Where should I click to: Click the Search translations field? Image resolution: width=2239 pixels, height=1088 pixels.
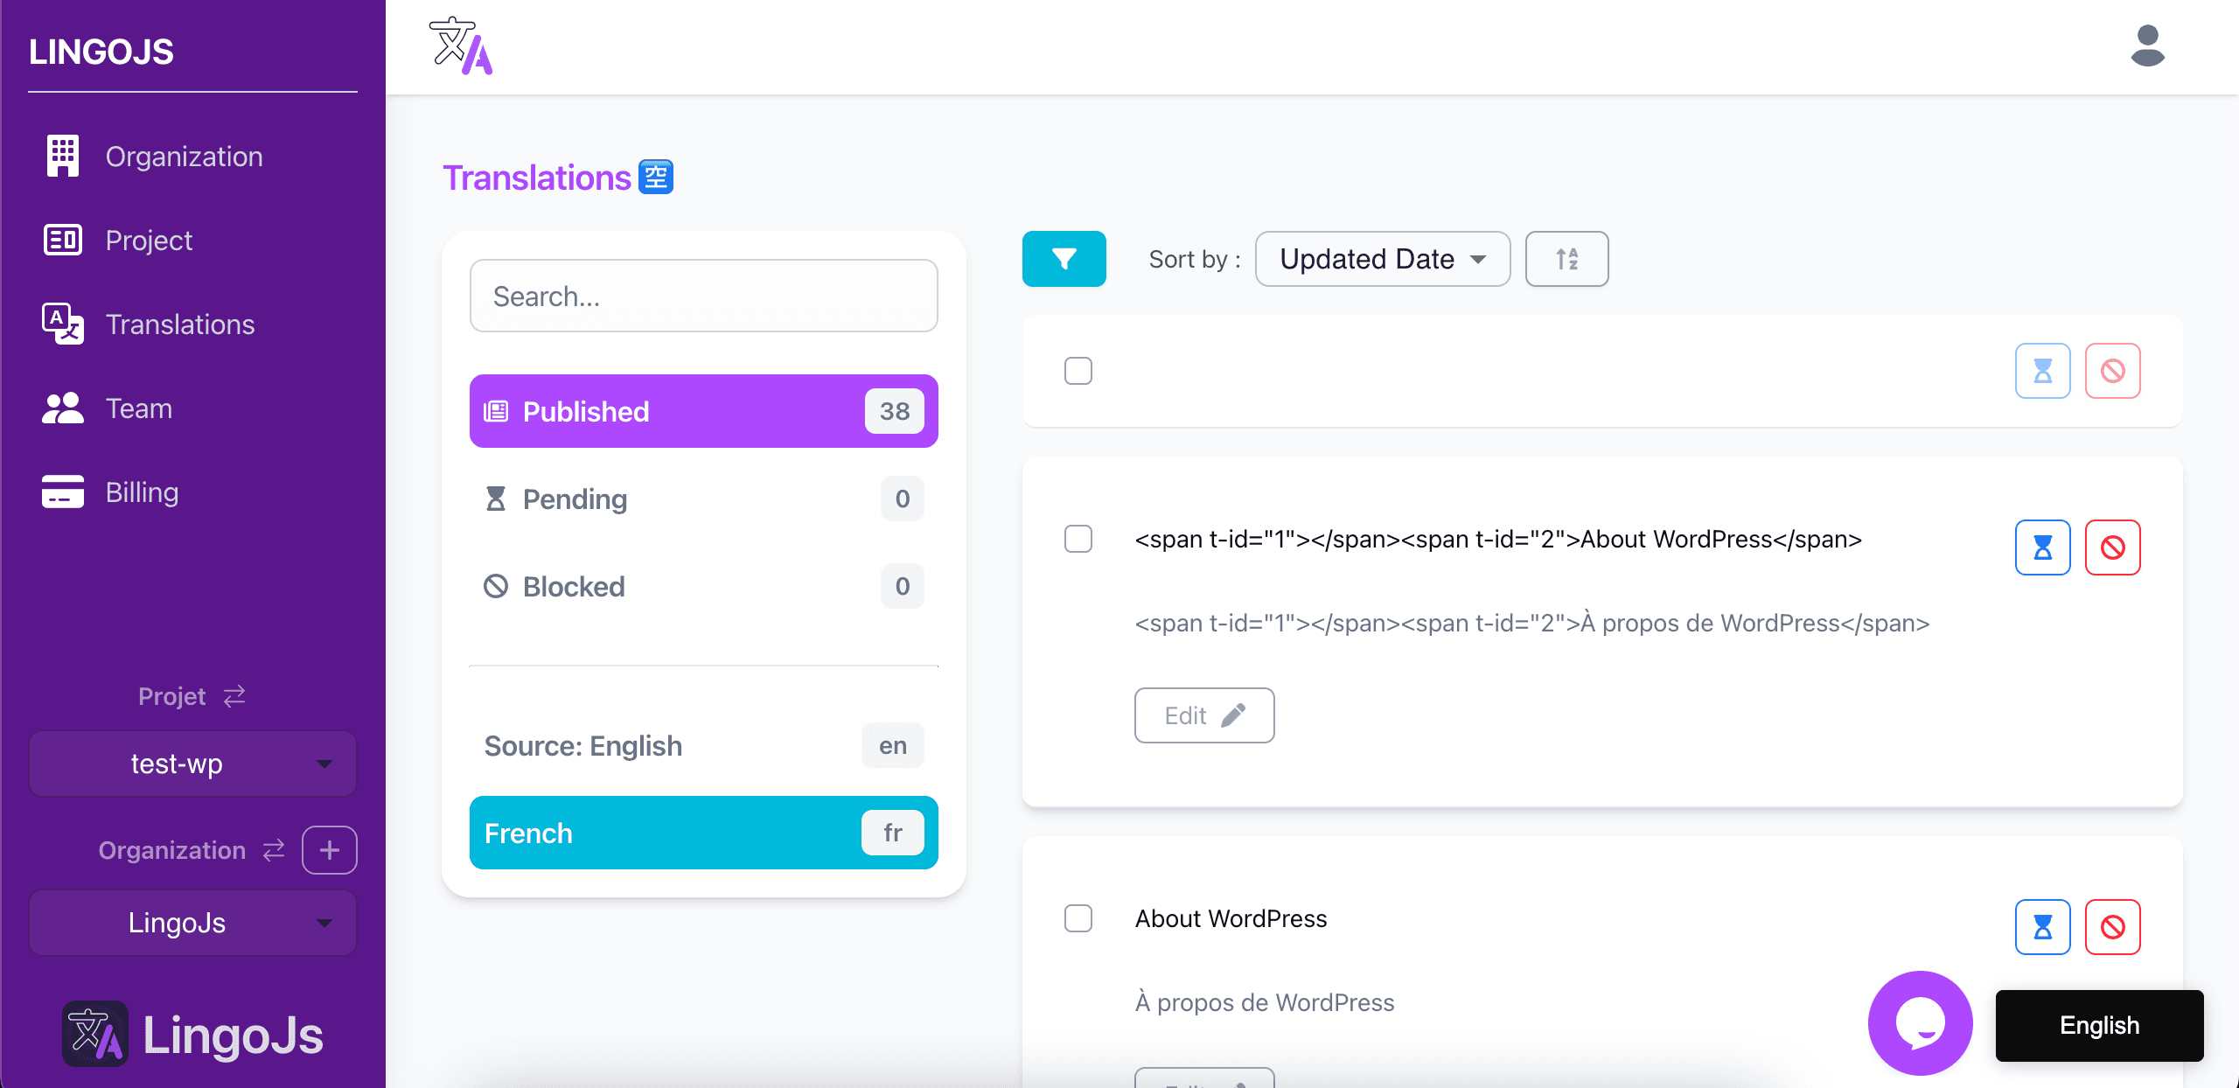pyautogui.click(x=703, y=296)
